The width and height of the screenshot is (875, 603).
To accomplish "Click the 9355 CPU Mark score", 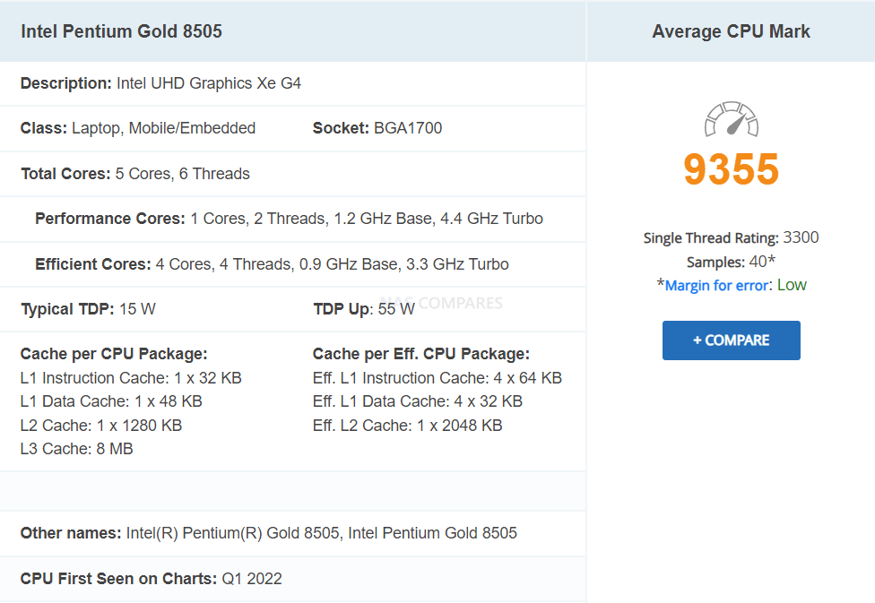I will click(731, 169).
